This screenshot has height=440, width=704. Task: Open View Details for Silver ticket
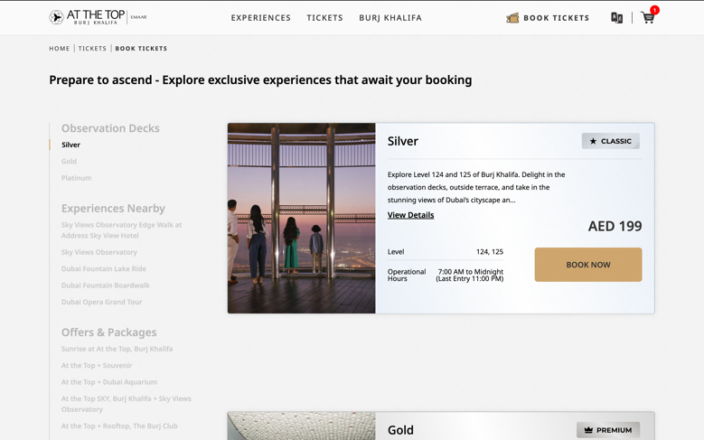pyautogui.click(x=410, y=215)
